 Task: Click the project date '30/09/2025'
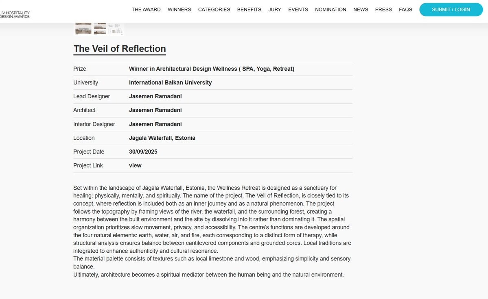pos(143,152)
